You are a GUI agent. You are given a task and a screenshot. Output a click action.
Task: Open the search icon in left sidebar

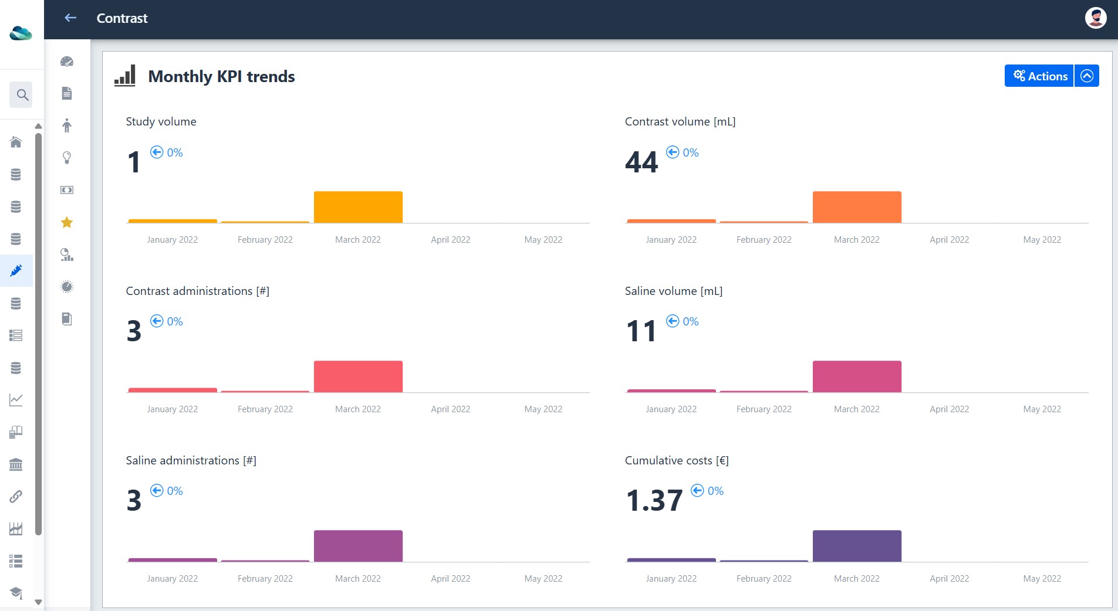(22, 94)
